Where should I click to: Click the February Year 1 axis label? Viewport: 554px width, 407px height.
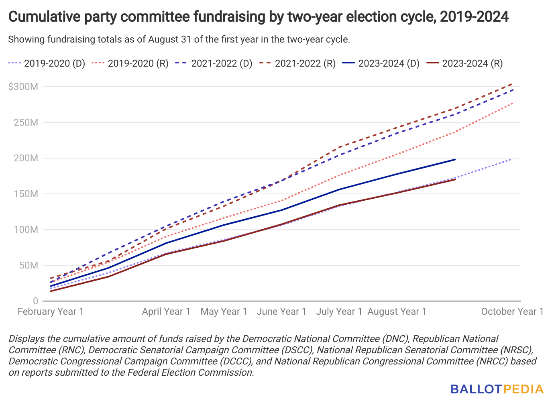pyautogui.click(x=51, y=311)
